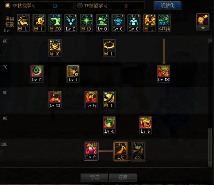Image resolution: width=214 pixels, height=185 pixels.
Task: Select the Lv 2 skill at level 100
Action: click(x=91, y=151)
